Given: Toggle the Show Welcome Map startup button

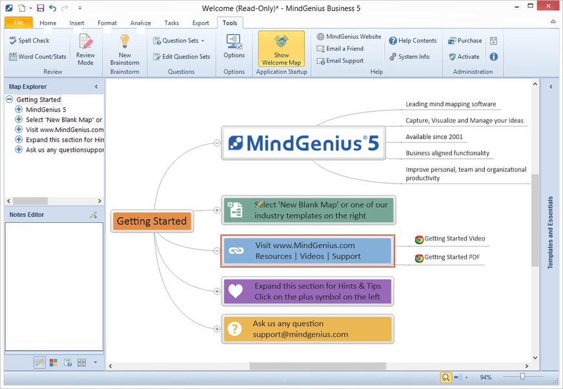Looking at the screenshot, I should coord(281,49).
